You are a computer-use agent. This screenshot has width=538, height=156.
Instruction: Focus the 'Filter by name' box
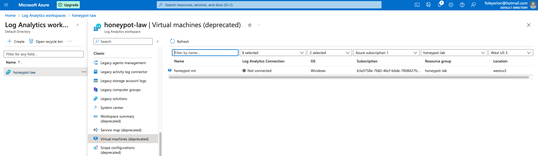coord(205,53)
